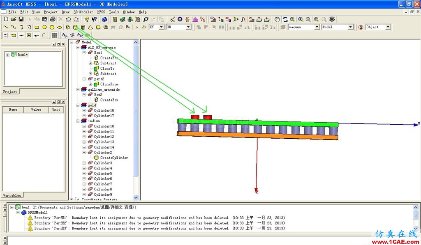Select the HFSSModel1 message node
421x245 pixels.
click(38, 213)
